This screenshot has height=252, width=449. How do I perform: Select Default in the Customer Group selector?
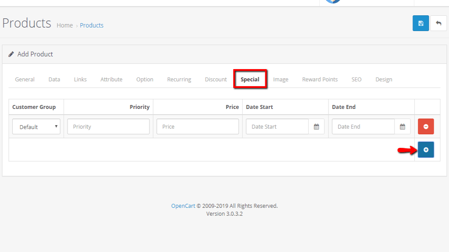point(36,126)
